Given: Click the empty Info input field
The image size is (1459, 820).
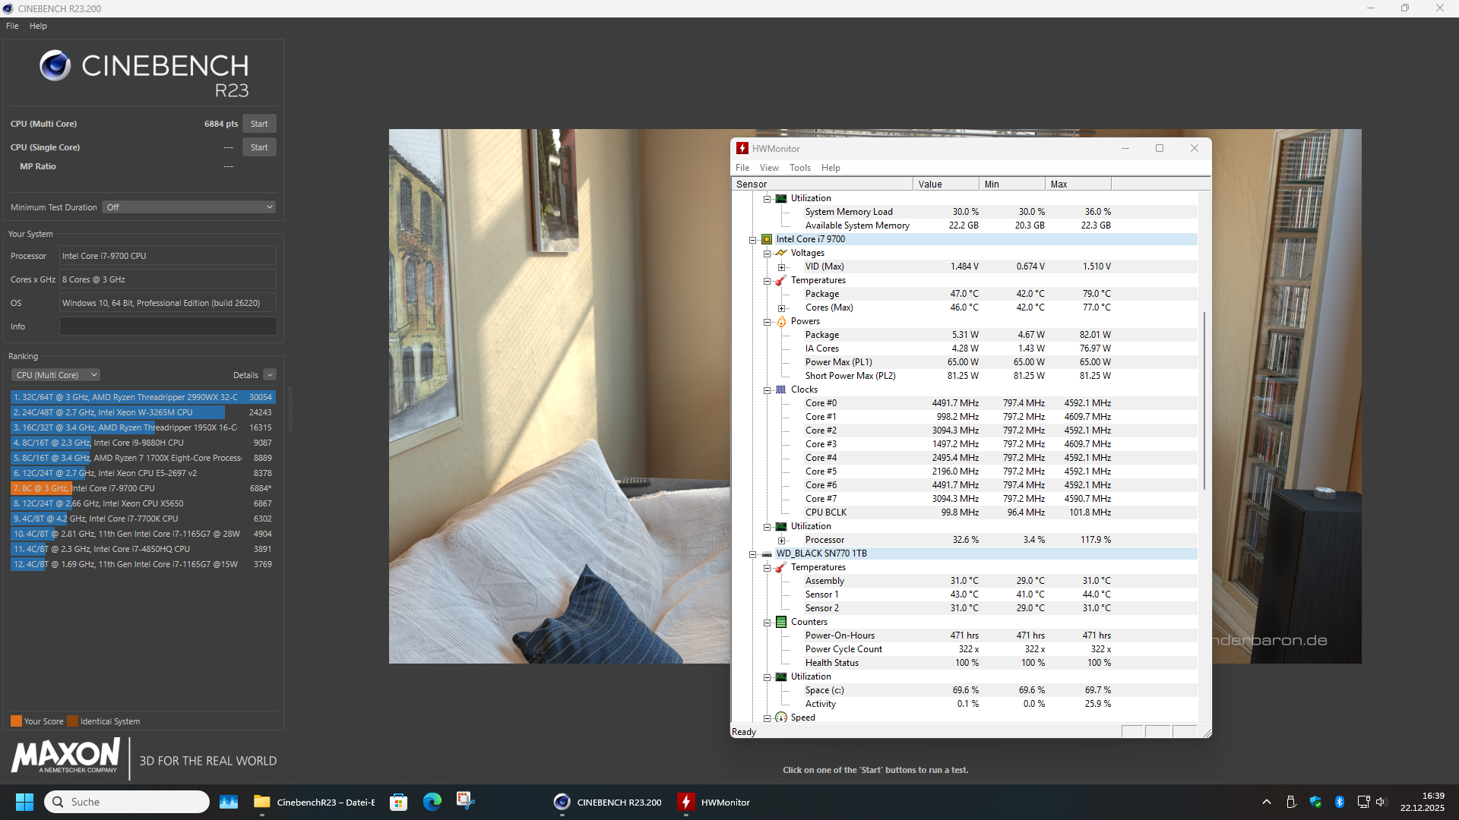Looking at the screenshot, I should coord(168,326).
